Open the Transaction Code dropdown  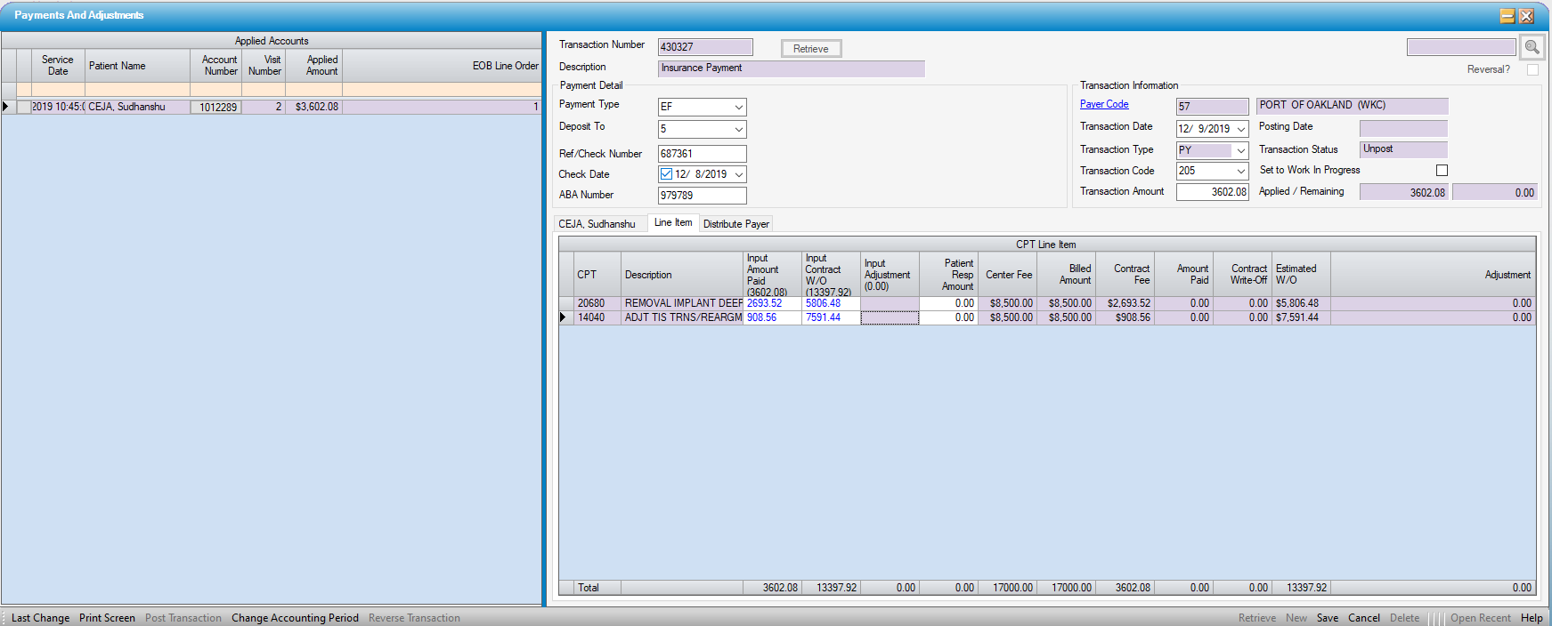[1240, 171]
